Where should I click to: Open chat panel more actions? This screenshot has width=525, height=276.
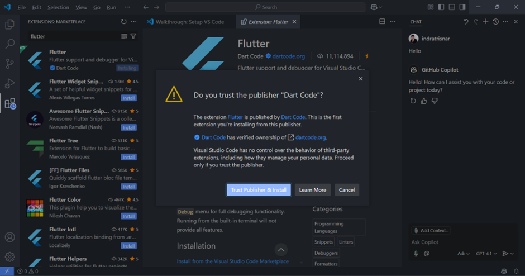point(505,21)
